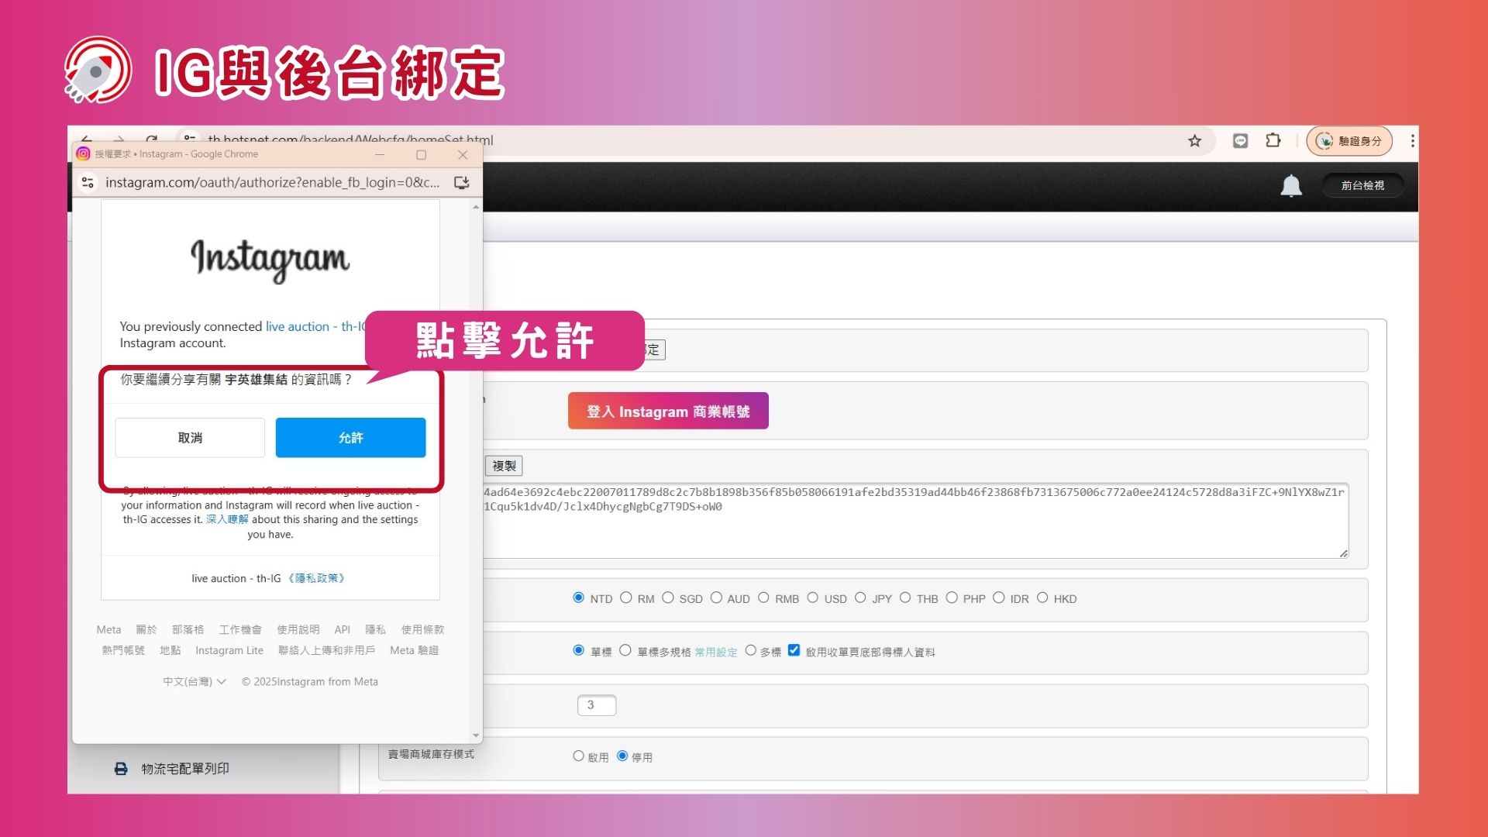Toggle 啟用收單頁底部得標人資料 checkbox

(794, 651)
